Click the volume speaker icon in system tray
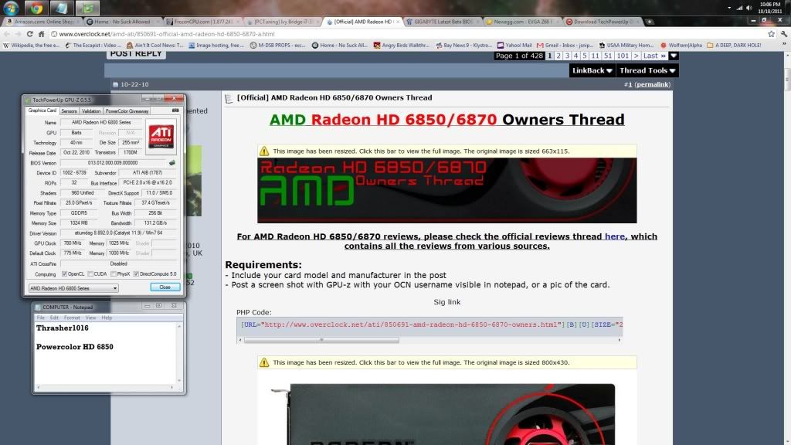 pos(749,8)
